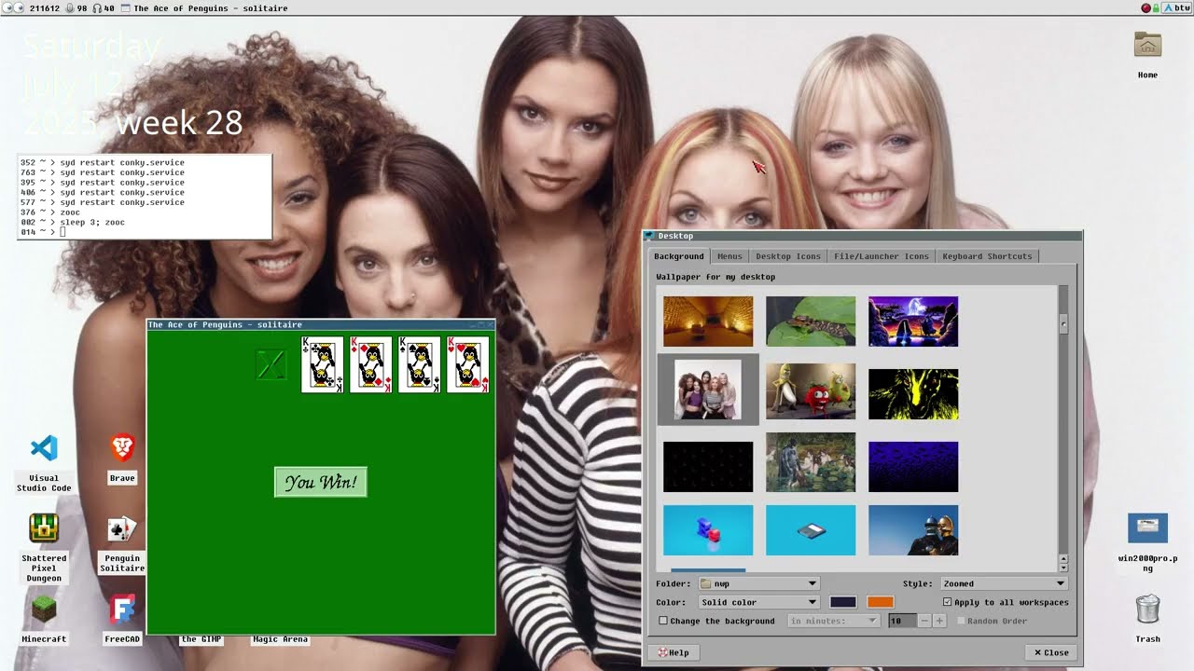Click the interval minutes input field
This screenshot has height=671, width=1194.
902,621
